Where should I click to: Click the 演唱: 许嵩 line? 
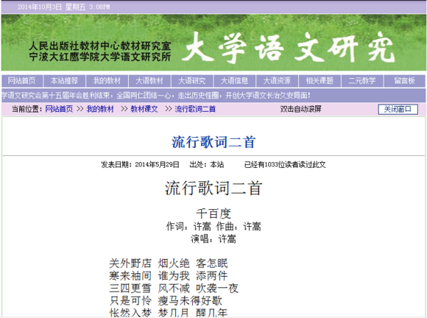click(213, 239)
